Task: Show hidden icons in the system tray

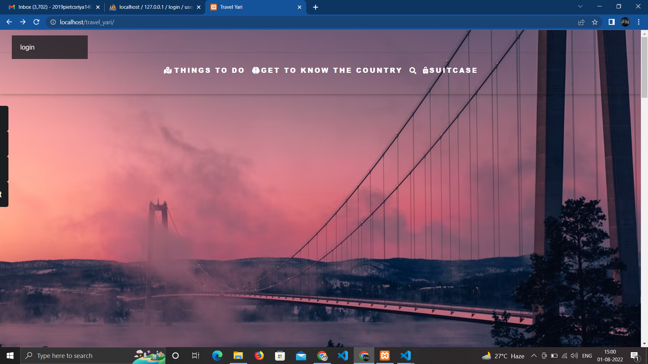Action: [534, 356]
